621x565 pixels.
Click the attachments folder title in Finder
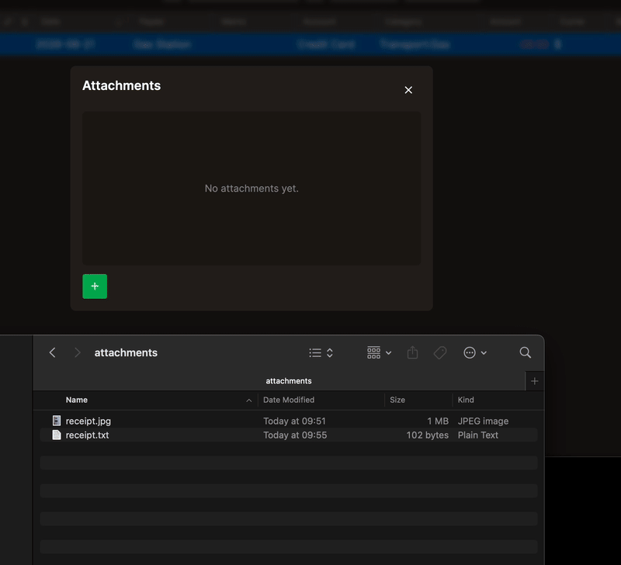[126, 352]
